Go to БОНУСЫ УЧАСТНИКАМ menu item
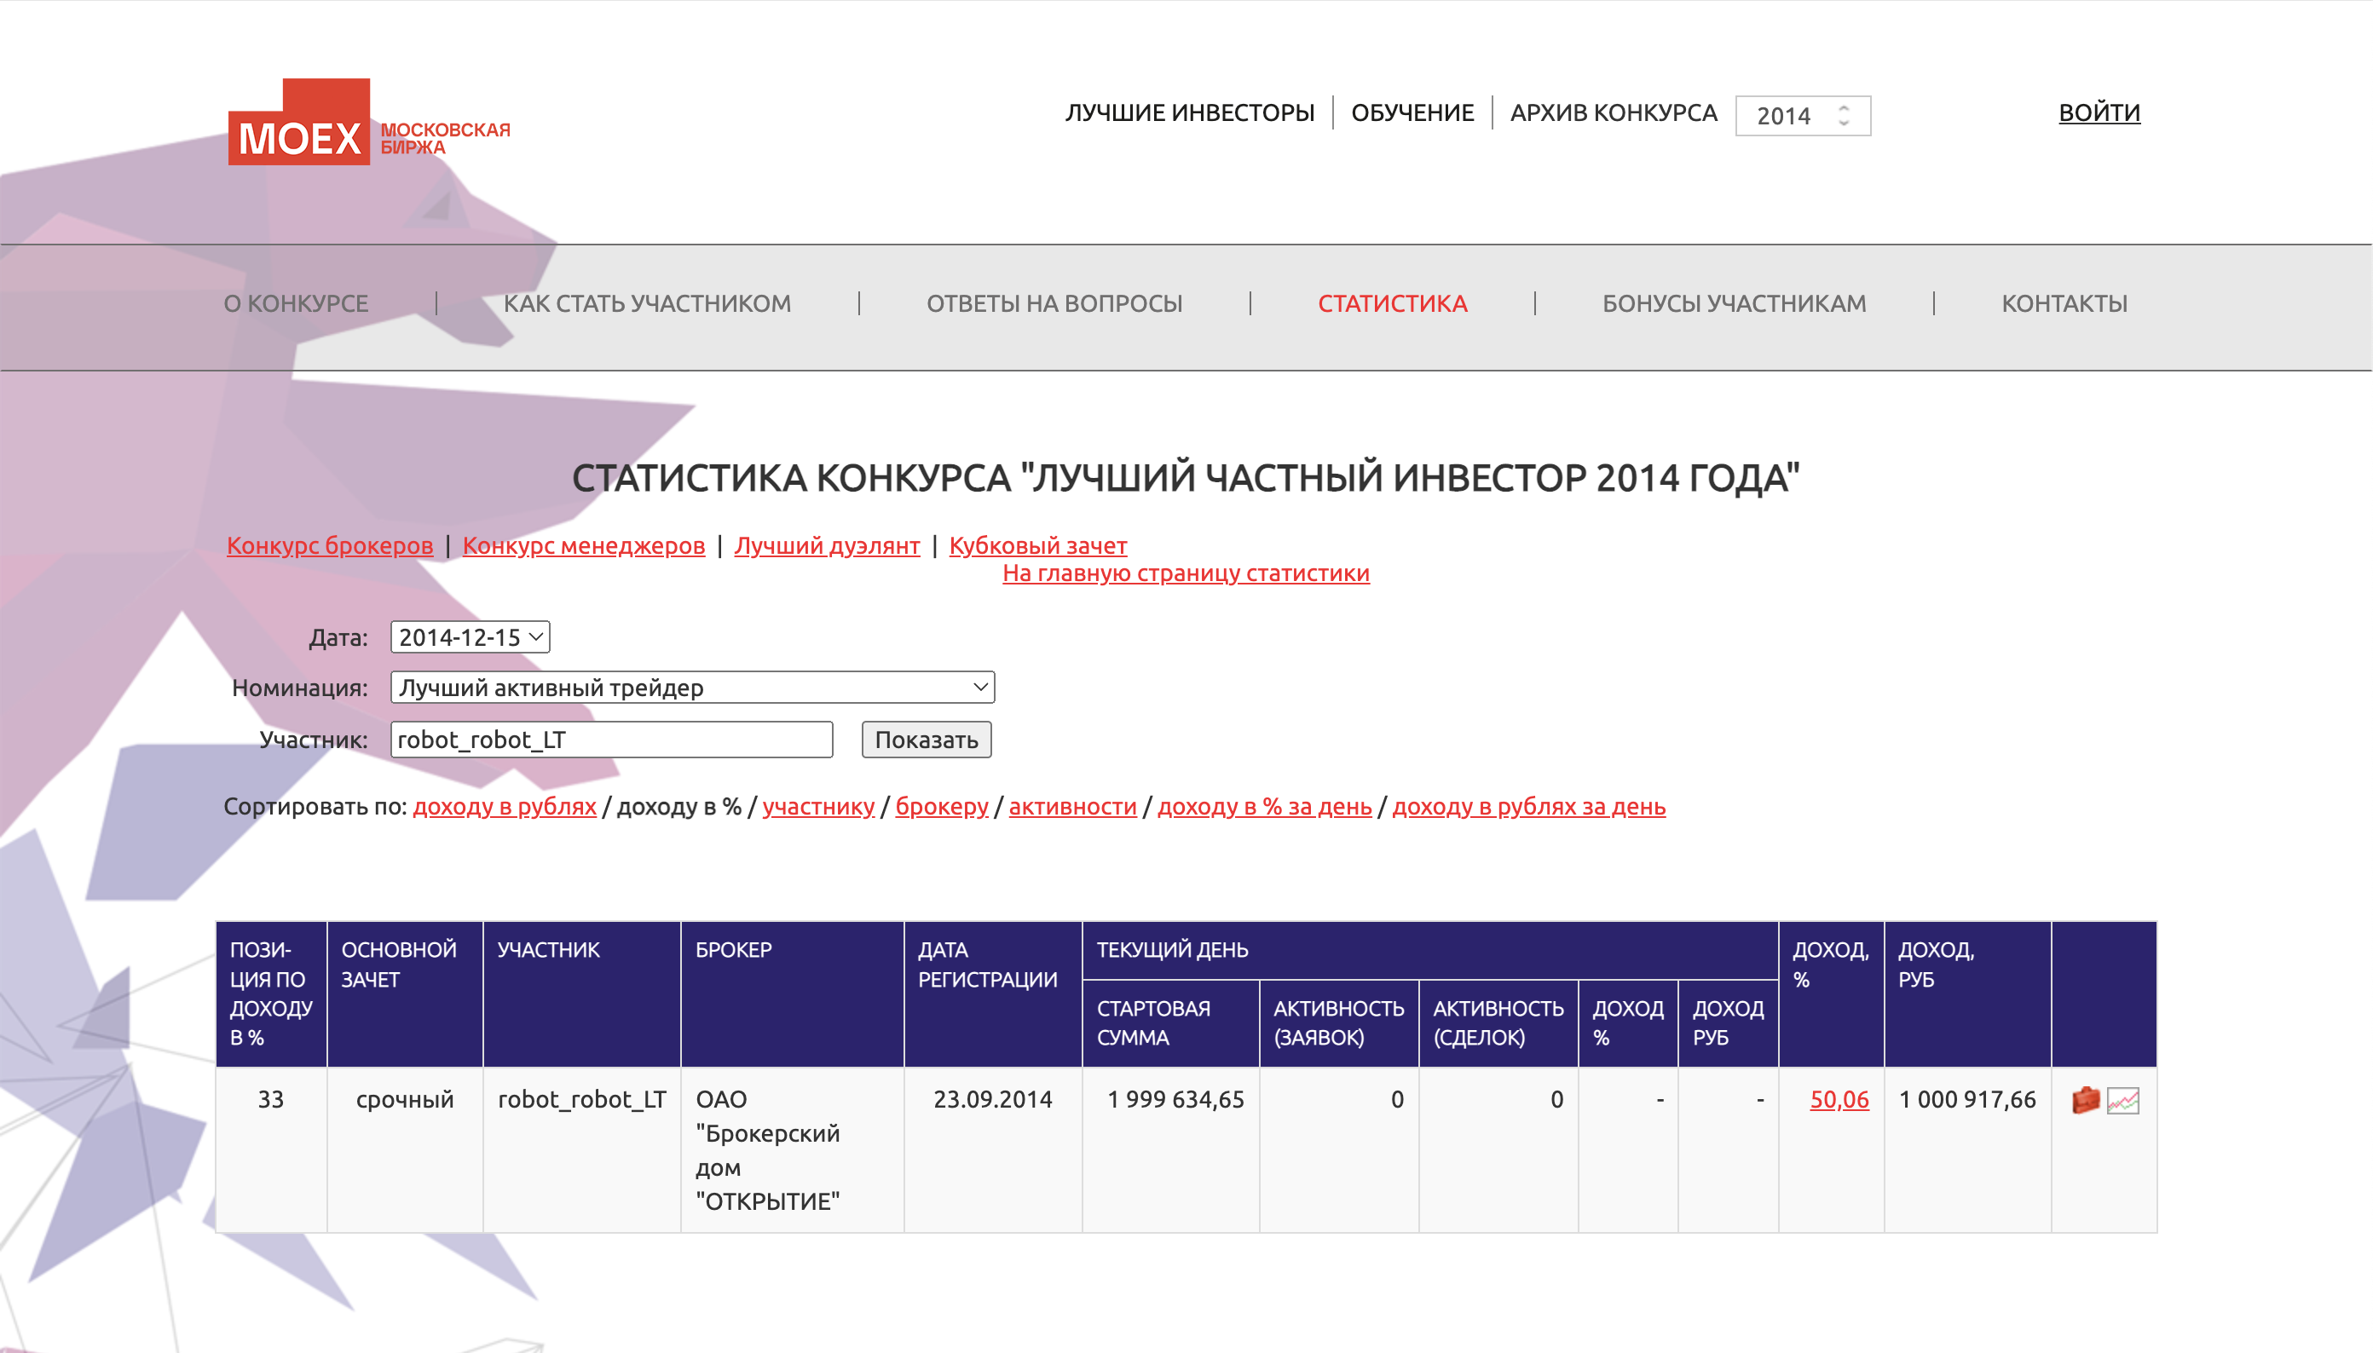2373x1353 pixels. click(x=1733, y=303)
